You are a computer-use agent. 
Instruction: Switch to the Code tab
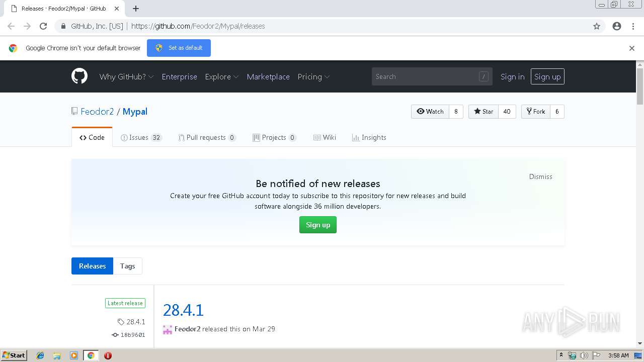coord(92,137)
